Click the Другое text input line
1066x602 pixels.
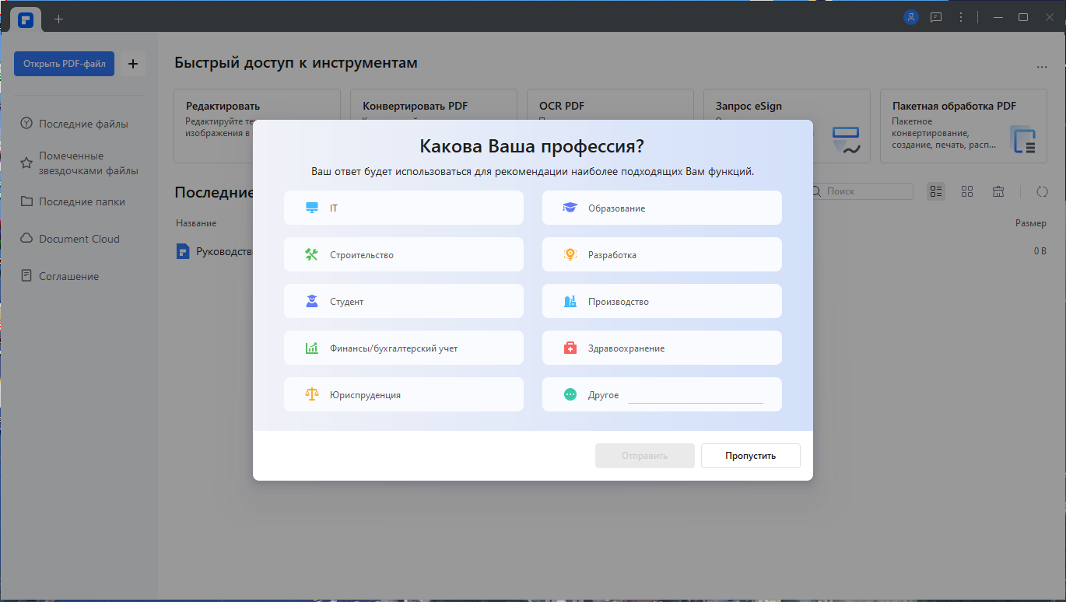[x=696, y=395]
